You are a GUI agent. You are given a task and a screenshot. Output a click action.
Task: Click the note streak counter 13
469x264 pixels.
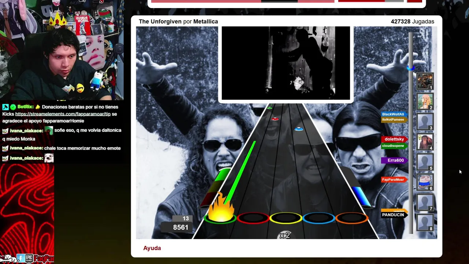tap(186, 219)
